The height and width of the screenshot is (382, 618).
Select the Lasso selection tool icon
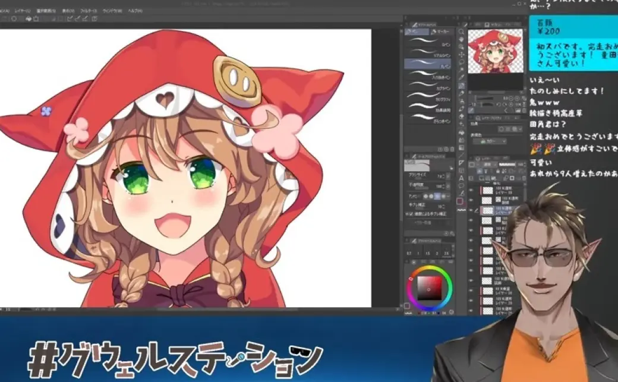click(461, 61)
